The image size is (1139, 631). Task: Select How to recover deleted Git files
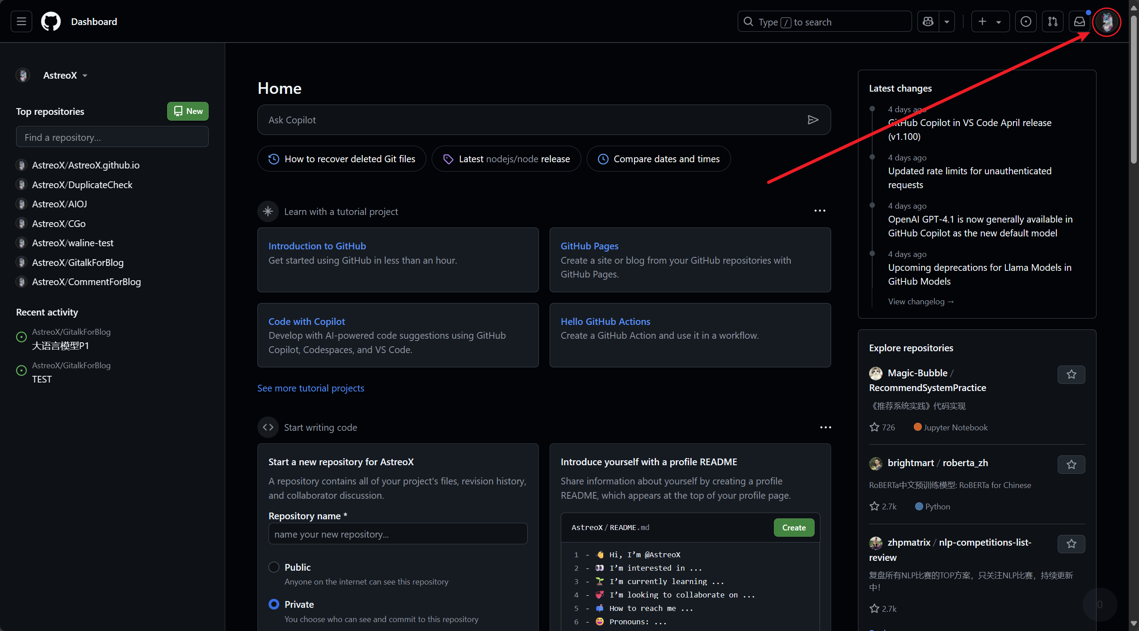341,159
